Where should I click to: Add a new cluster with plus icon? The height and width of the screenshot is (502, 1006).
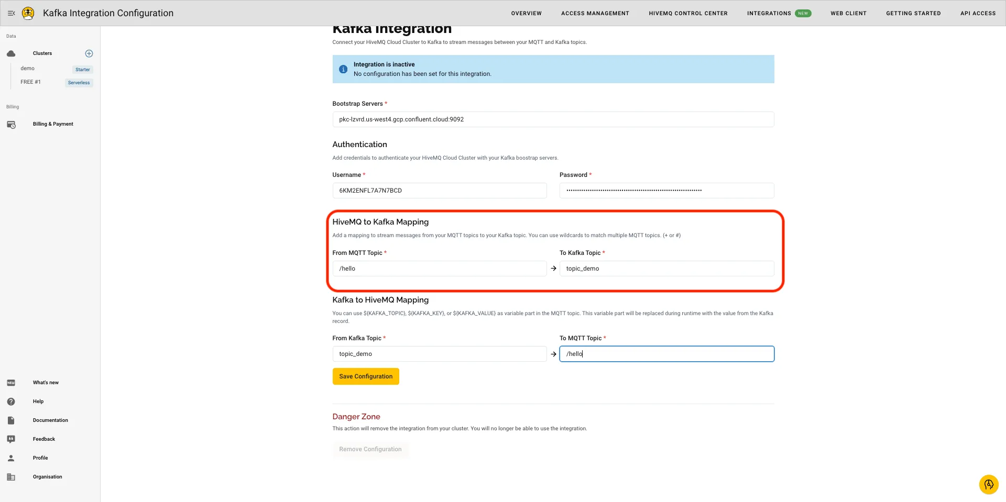(89, 53)
